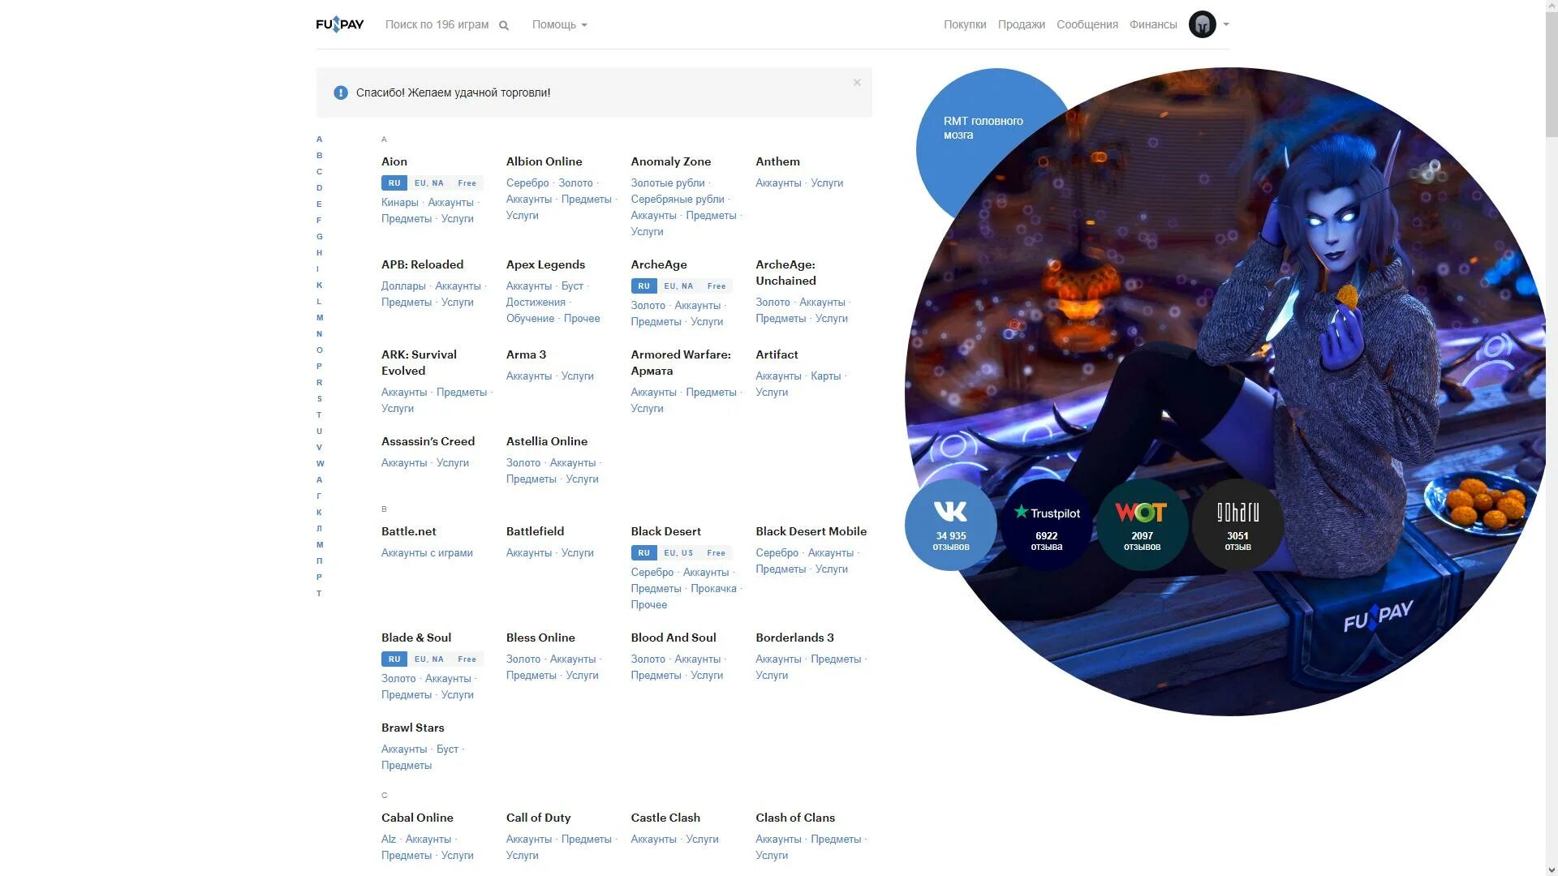Viewport: 1558px width, 876px height.
Task: Click the VKontakte reviews icon
Action: point(950,524)
